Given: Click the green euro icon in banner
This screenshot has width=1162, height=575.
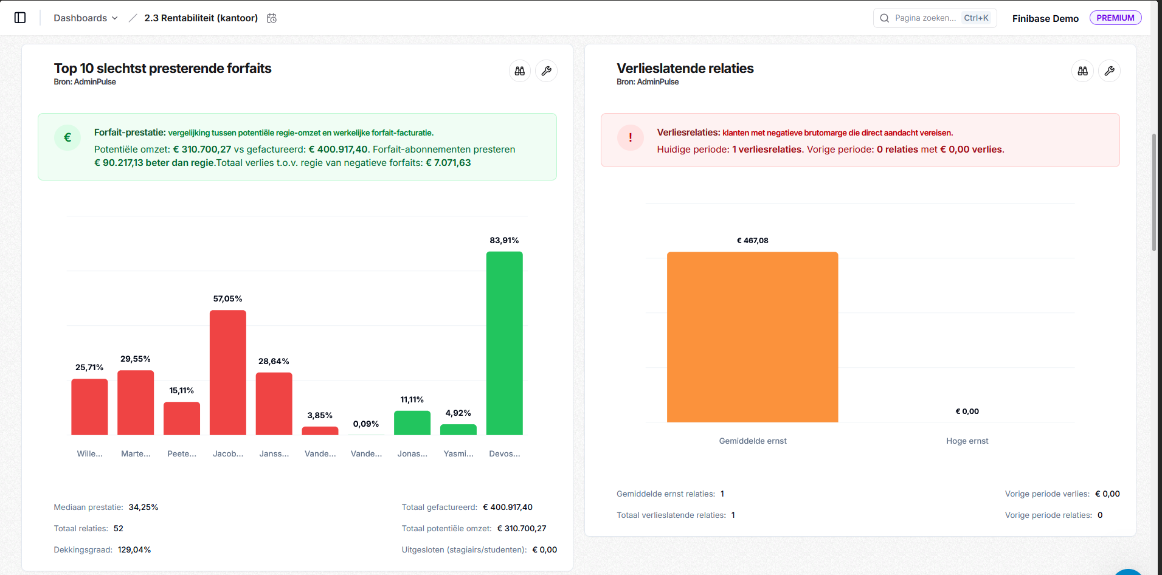Looking at the screenshot, I should pyautogui.click(x=67, y=137).
